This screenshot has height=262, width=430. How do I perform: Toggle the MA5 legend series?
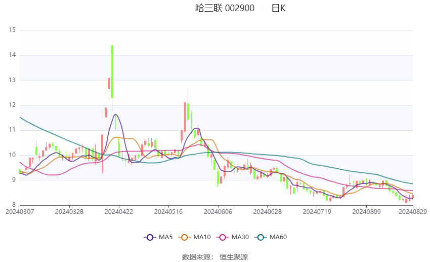click(x=158, y=237)
